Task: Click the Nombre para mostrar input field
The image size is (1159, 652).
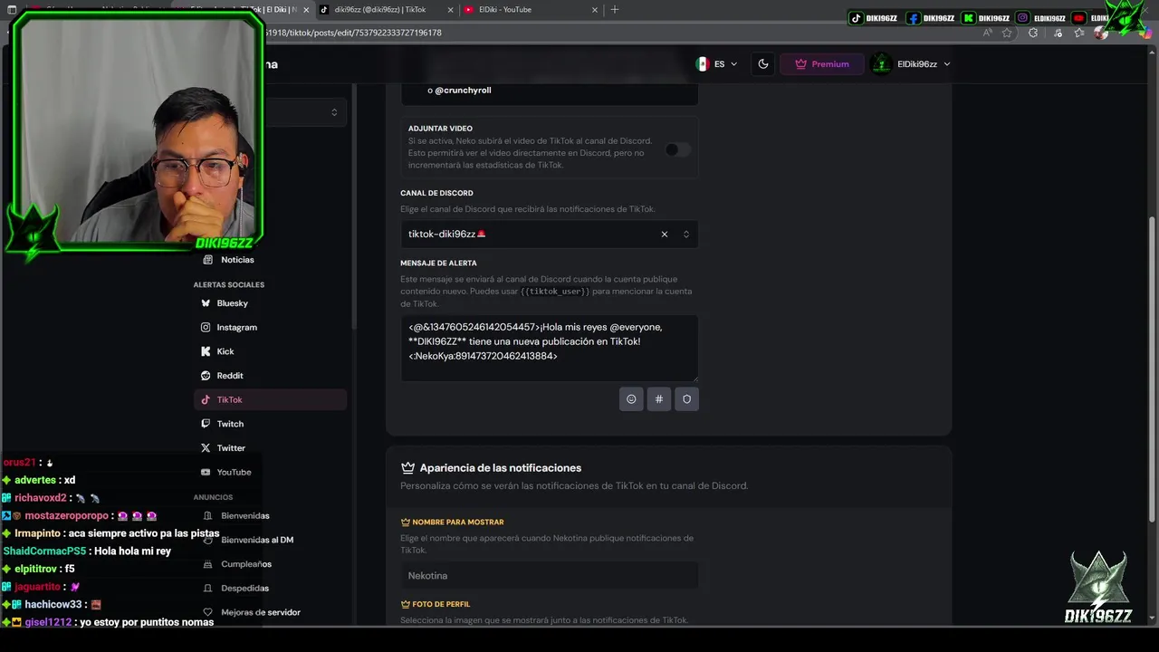Action: tap(549, 575)
